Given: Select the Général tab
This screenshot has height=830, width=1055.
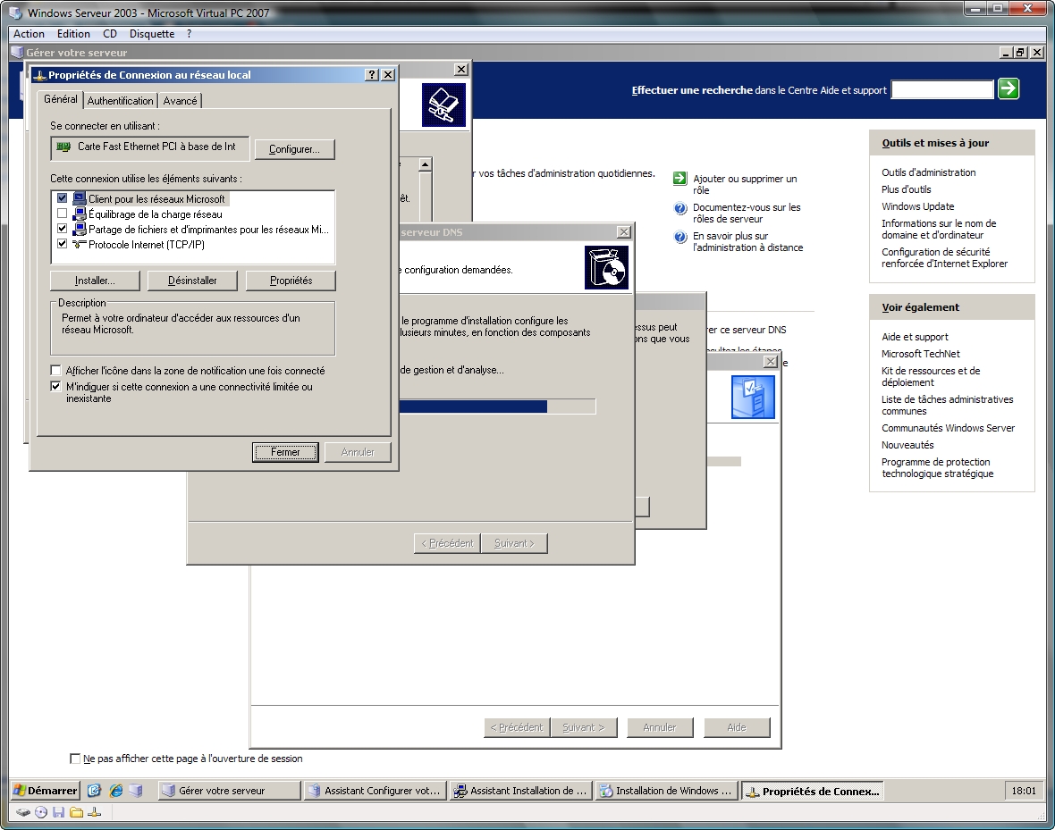Looking at the screenshot, I should pyautogui.click(x=61, y=99).
